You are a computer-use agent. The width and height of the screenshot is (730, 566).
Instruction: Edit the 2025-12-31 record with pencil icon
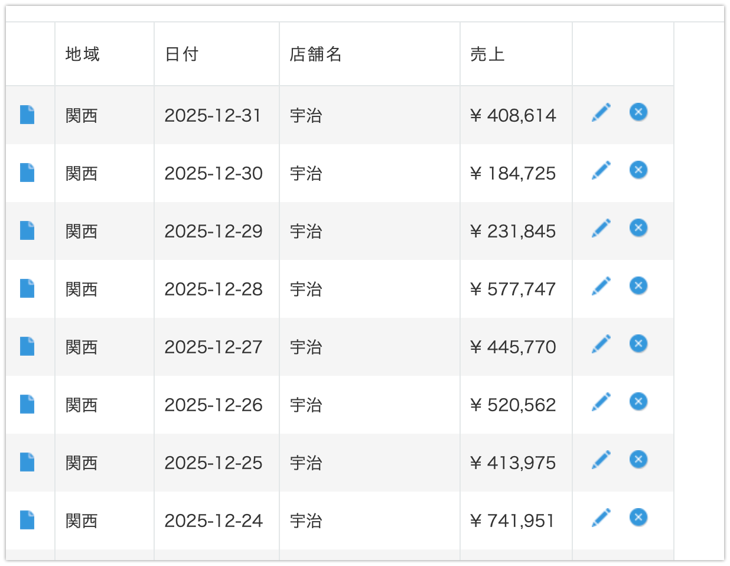601,112
